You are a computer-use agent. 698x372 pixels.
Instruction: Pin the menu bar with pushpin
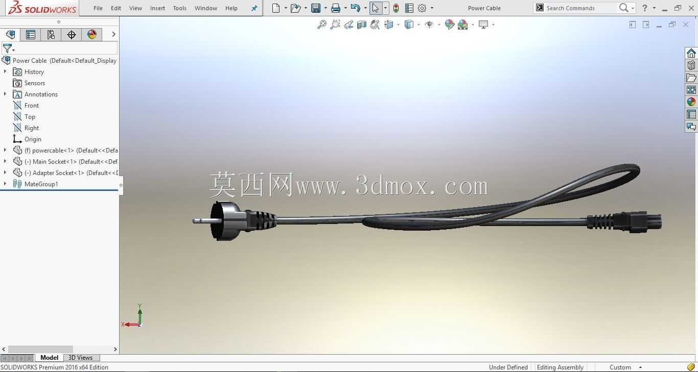pos(254,8)
